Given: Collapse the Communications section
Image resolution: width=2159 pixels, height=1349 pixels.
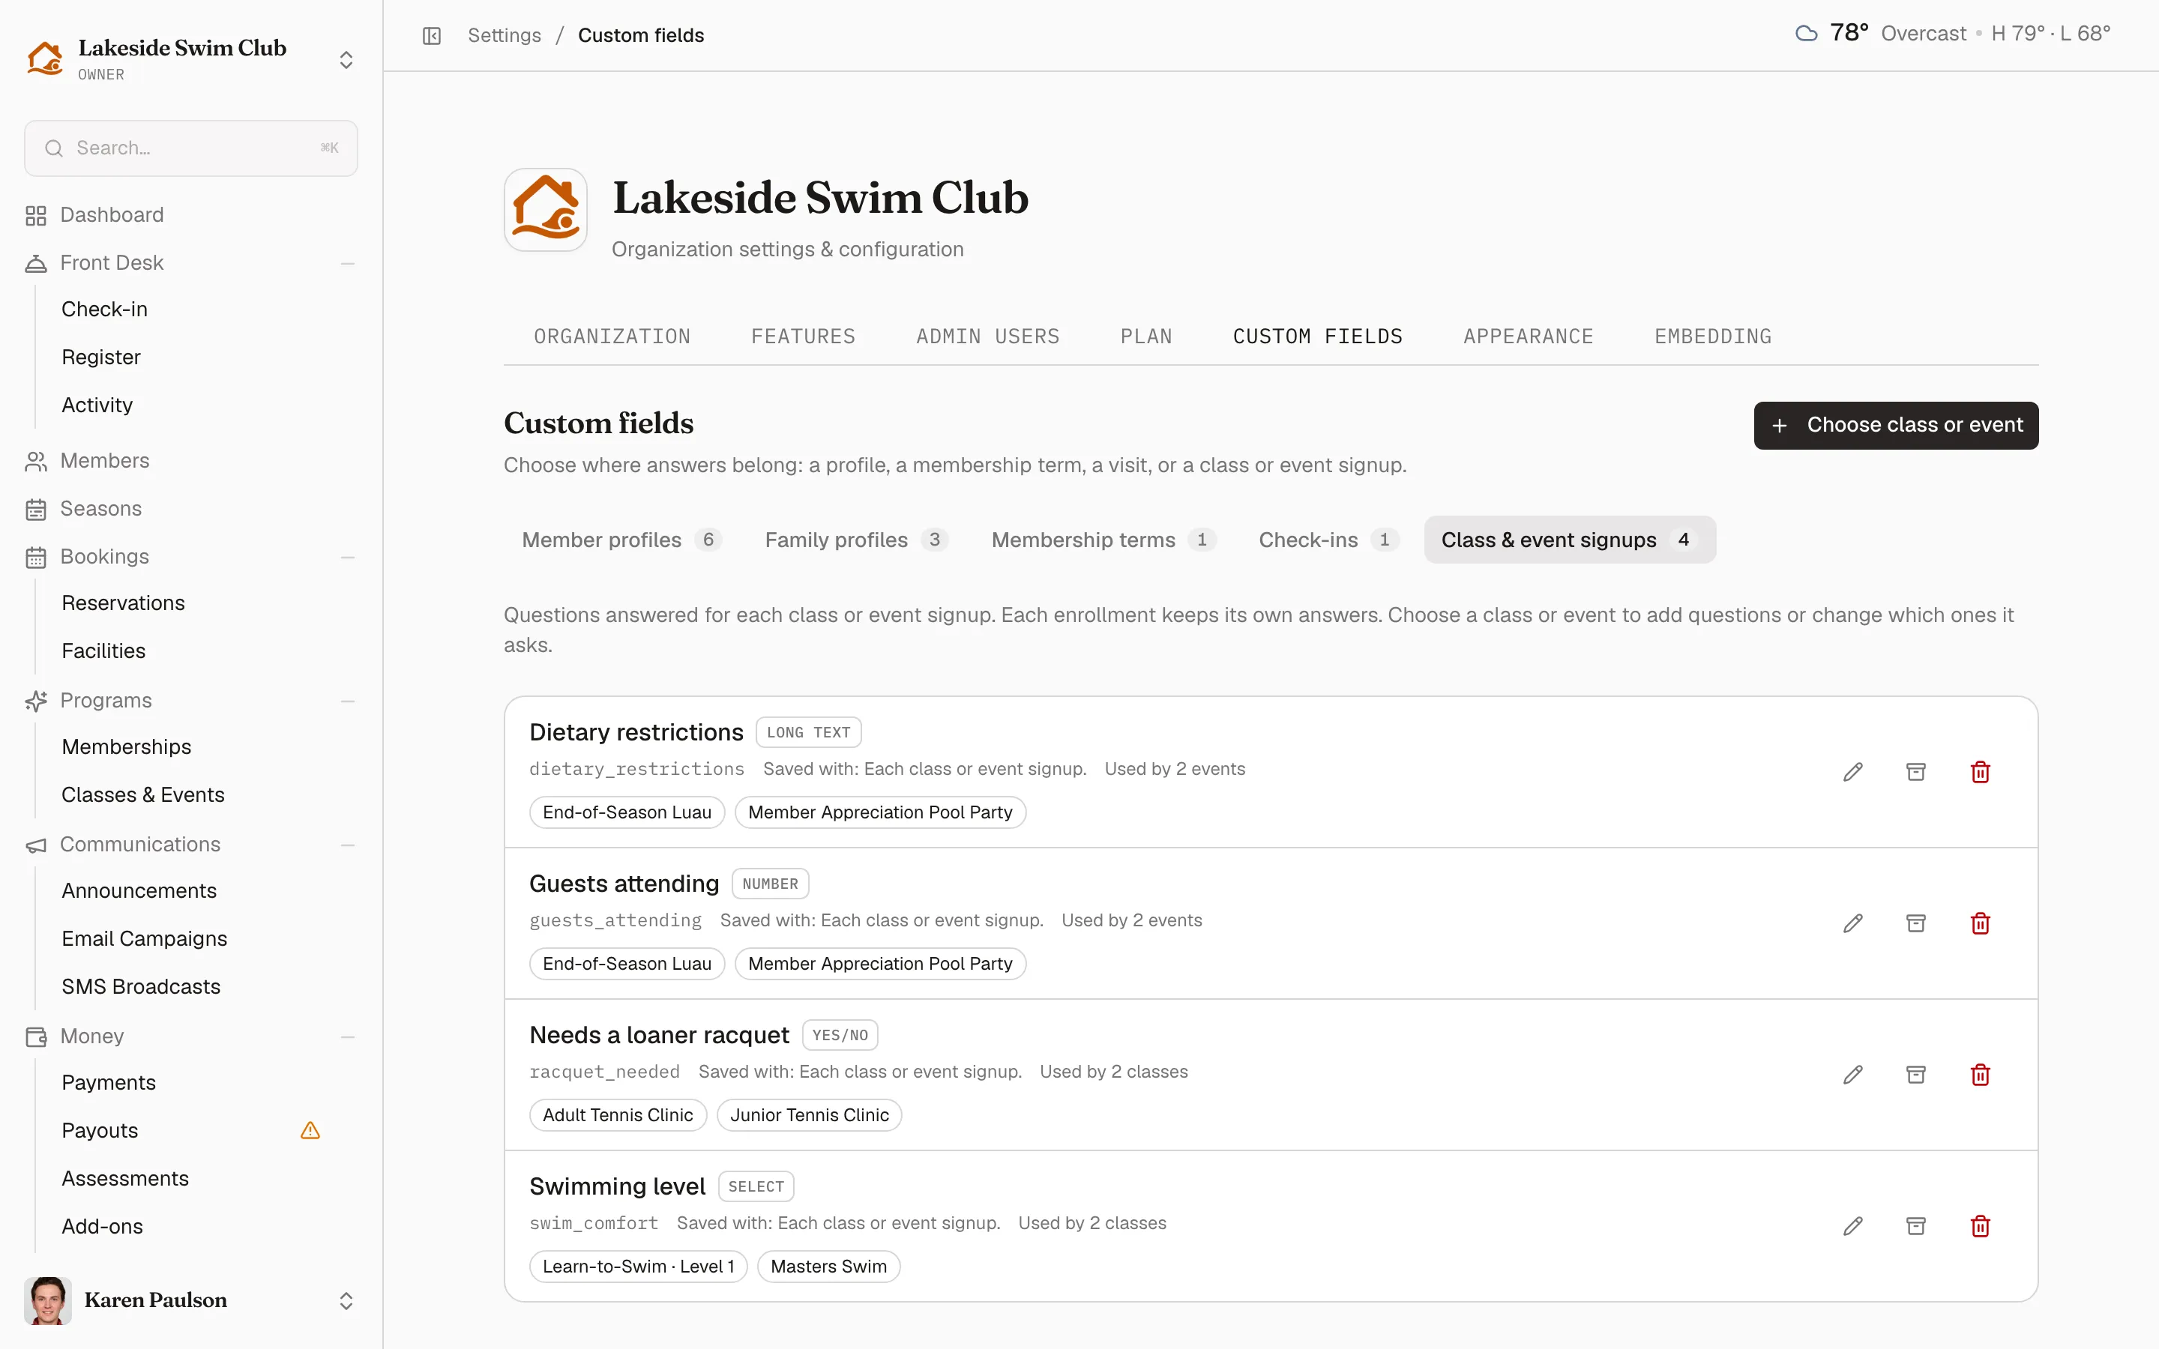Looking at the screenshot, I should click(x=348, y=845).
